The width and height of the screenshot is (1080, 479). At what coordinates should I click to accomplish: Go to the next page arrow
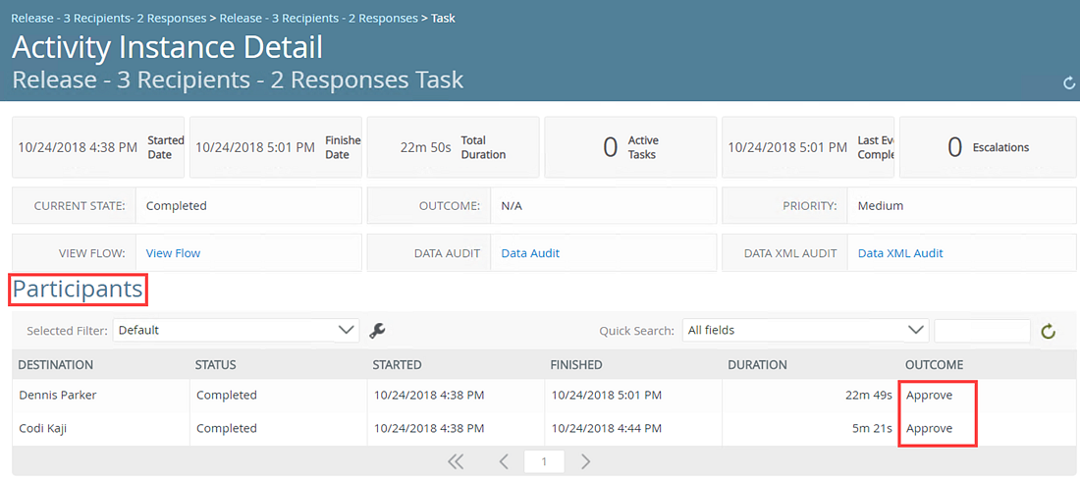[585, 461]
